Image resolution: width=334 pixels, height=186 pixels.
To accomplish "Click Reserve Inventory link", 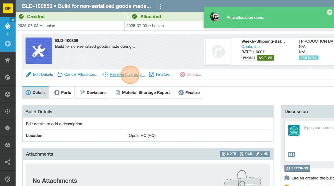I will click(x=127, y=75).
